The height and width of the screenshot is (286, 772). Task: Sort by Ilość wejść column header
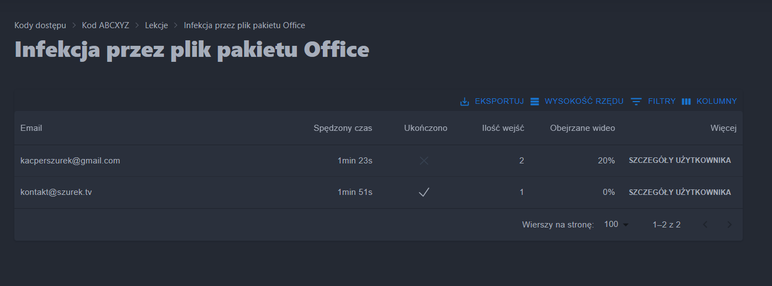503,128
